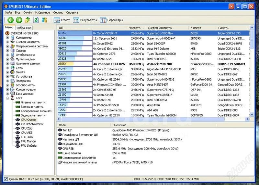Select the CPU Queen benchmark icon
Screen dimensions: 259x185
pos(18,120)
